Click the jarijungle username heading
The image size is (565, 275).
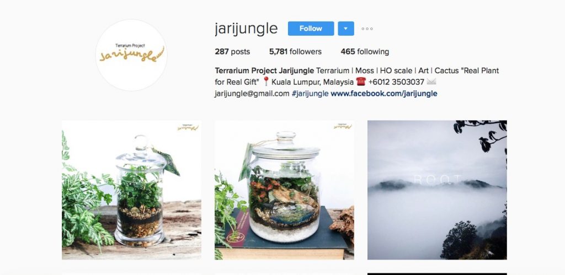point(246,29)
